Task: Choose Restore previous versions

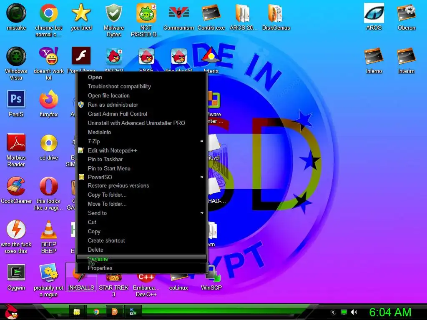Action: 141,186
